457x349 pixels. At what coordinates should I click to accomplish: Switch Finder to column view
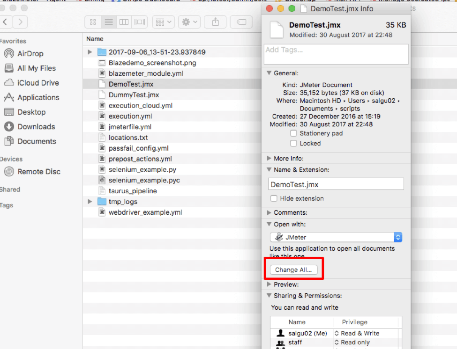point(124,22)
